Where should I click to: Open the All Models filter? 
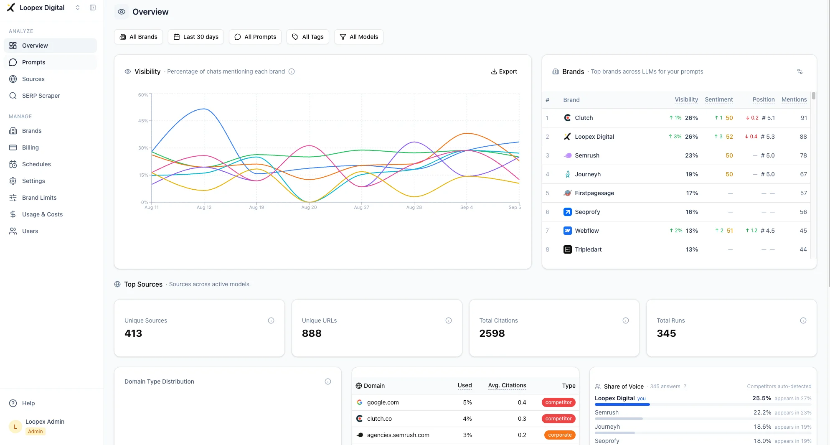[359, 37]
